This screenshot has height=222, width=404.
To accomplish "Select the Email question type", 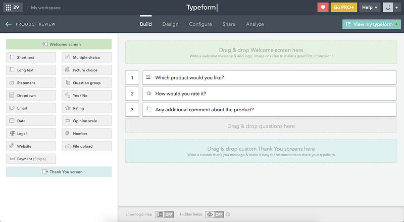I will [31, 108].
